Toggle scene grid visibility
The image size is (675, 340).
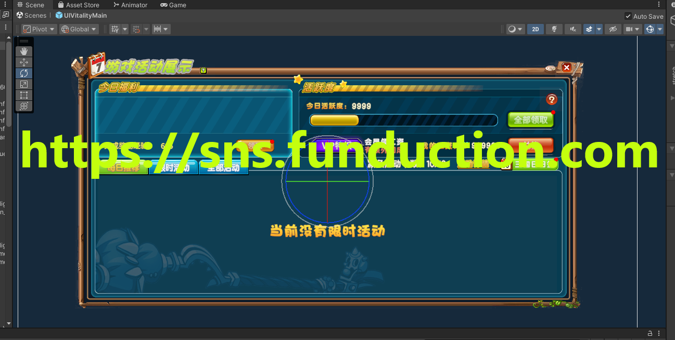115,29
